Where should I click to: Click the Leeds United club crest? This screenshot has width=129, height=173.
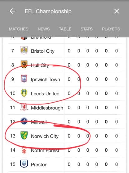[24, 93]
